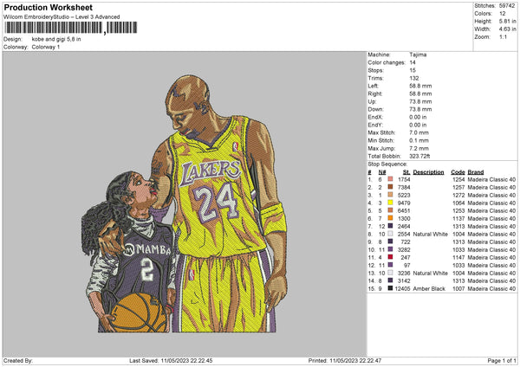
Task: Select the yellow swatch in stop row 4
Action: [390, 203]
